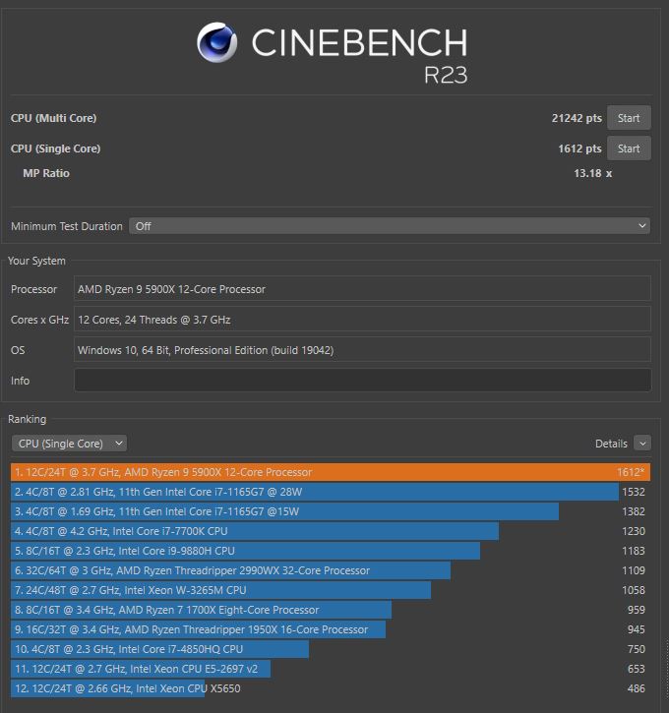669x713 pixels.
Task: Open the CPU (Single Core) ranking dropdown
Action: click(x=69, y=444)
